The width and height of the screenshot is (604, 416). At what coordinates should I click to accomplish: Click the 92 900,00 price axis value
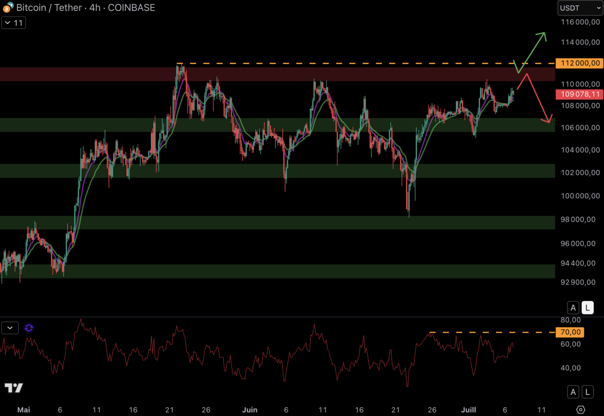tap(578, 282)
